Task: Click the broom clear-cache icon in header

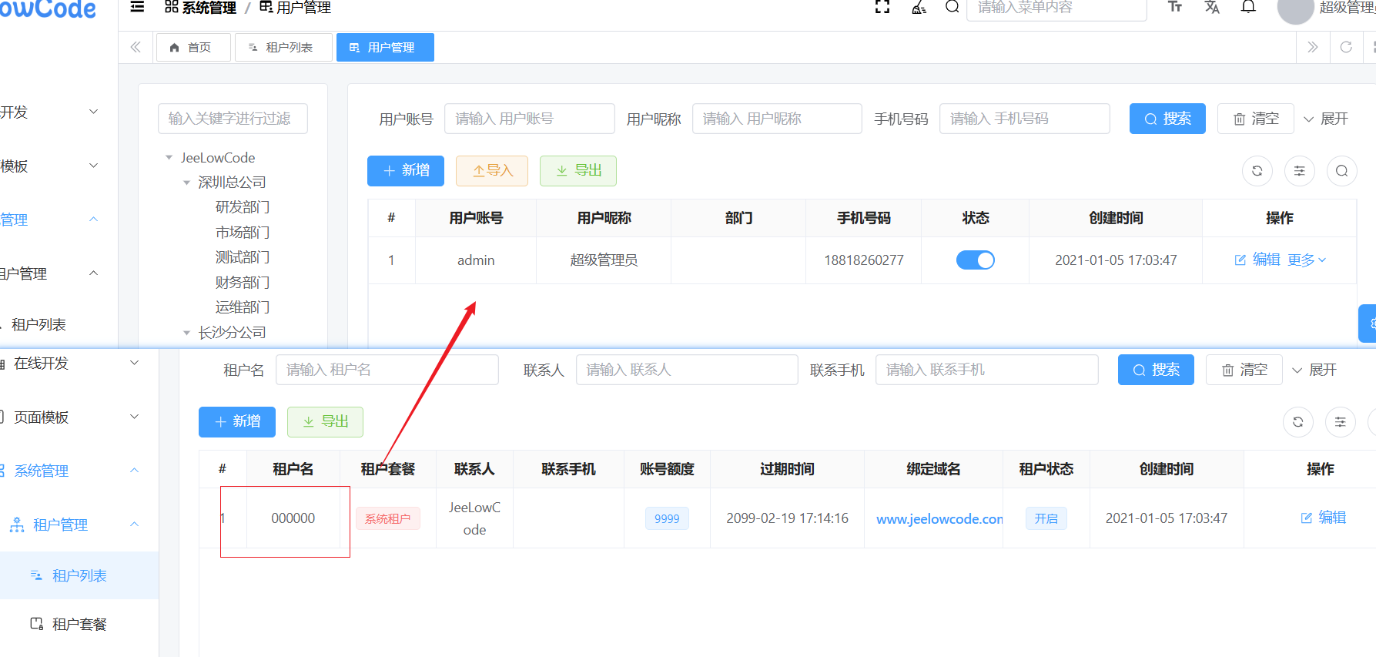Action: pyautogui.click(x=919, y=7)
